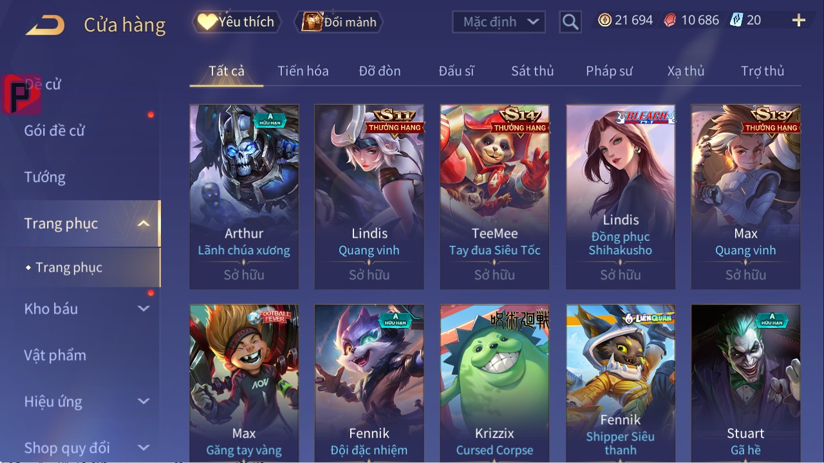Open Đổi mảnh chest exchange
Screen dimensions: 824x463
(x=339, y=22)
